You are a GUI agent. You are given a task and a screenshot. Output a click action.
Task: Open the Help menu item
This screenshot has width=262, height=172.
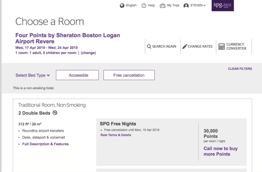(151, 5)
